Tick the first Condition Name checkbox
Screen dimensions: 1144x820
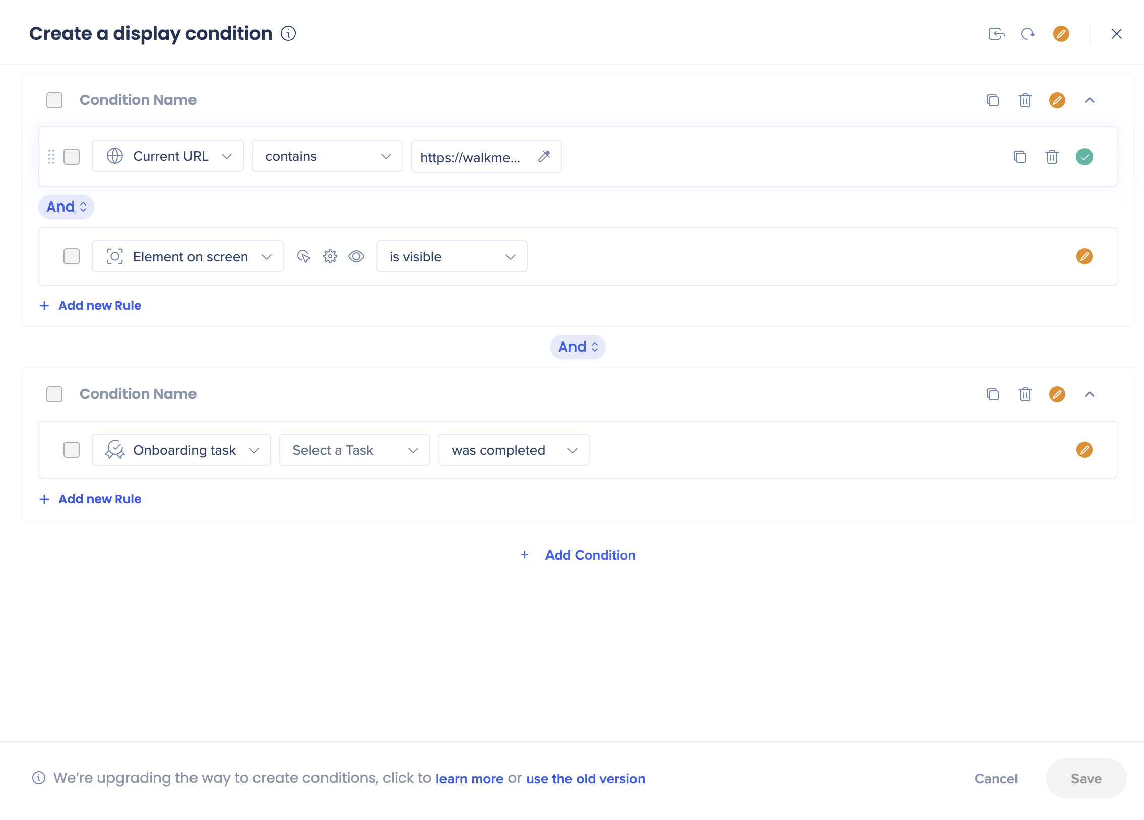pyautogui.click(x=54, y=100)
